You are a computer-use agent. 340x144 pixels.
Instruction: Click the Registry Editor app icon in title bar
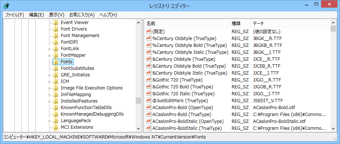tap(6, 6)
